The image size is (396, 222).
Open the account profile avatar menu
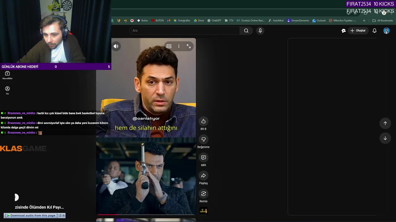386,31
